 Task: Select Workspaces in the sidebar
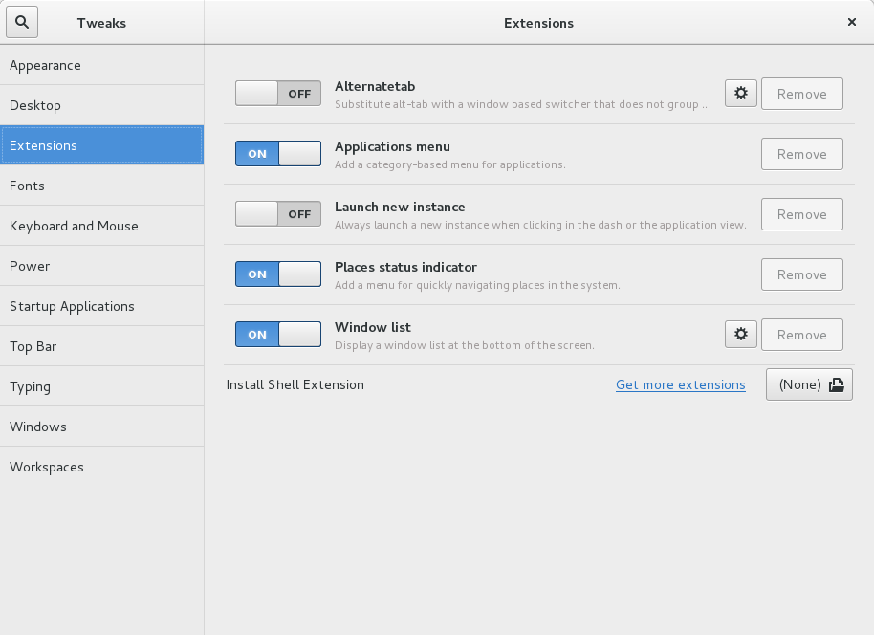[x=102, y=467]
